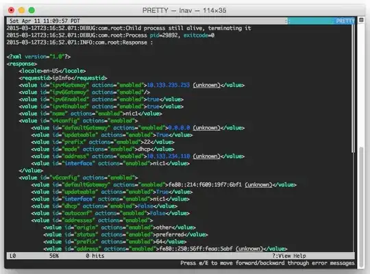The width and height of the screenshot is (370, 274).
Task: Click the red close window button
Action: point(11,10)
